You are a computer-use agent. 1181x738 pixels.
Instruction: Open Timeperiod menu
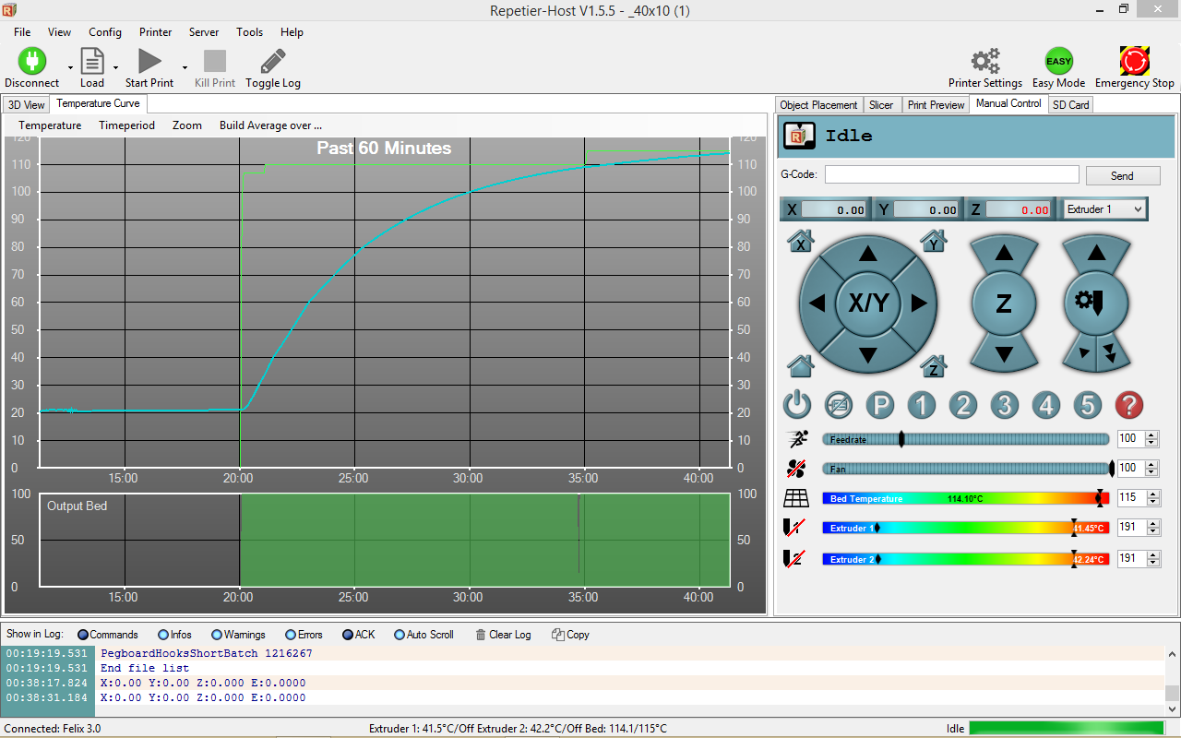point(127,125)
